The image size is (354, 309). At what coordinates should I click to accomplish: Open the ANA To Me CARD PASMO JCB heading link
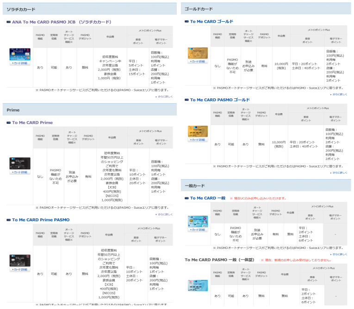62,22
